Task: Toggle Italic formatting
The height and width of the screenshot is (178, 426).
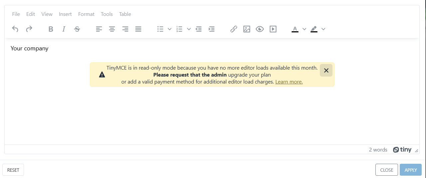Action: pos(64,29)
